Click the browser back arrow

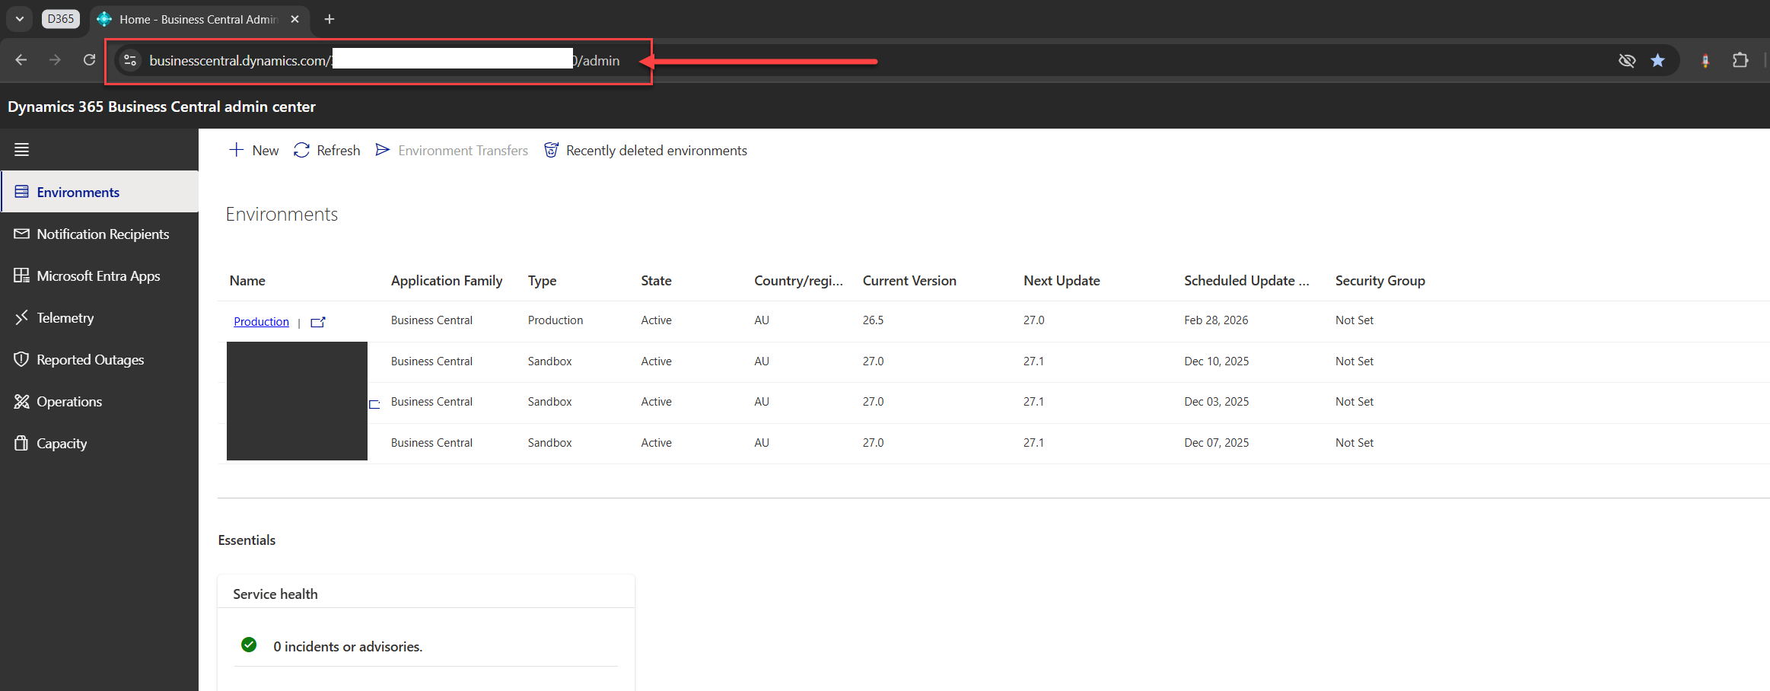pyautogui.click(x=21, y=60)
